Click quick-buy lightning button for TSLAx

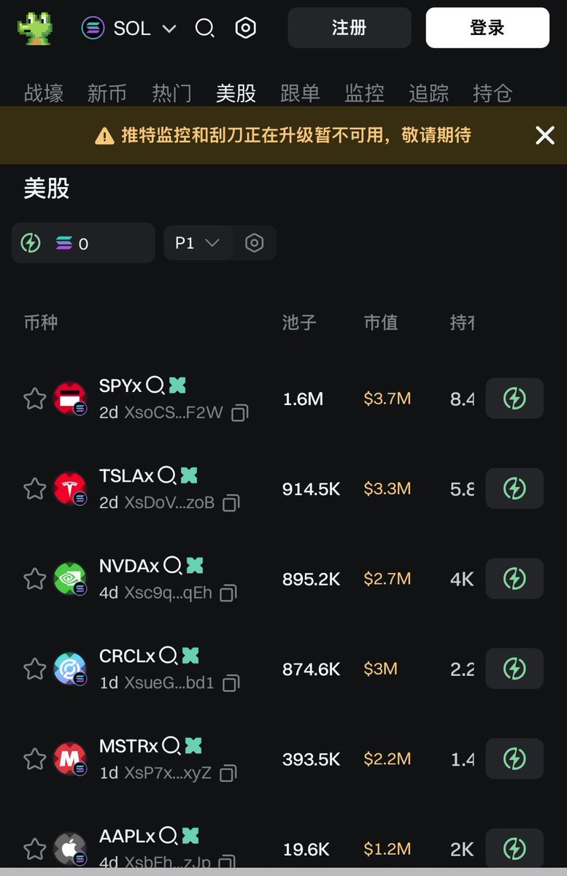[514, 488]
